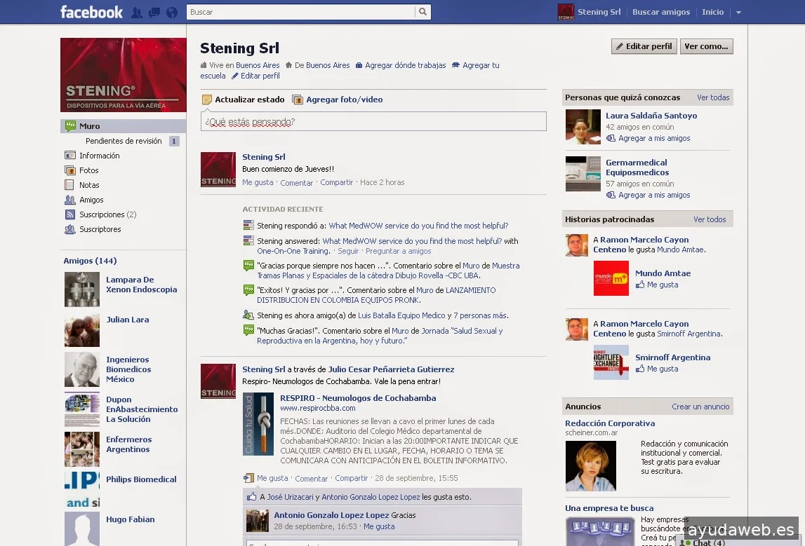Like the Mundo Amtae page
Image resolution: width=805 pixels, height=546 pixels.
coord(662,285)
